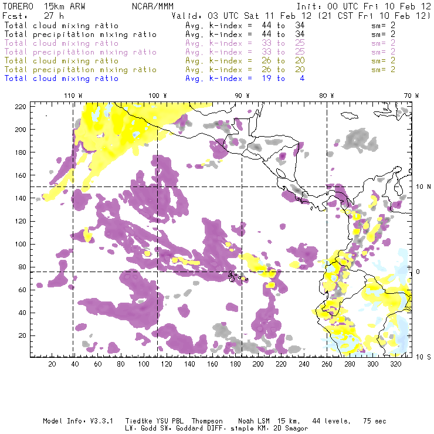
Task: Select "LW: Godd" in the bottom line
Action: [x=141, y=428]
